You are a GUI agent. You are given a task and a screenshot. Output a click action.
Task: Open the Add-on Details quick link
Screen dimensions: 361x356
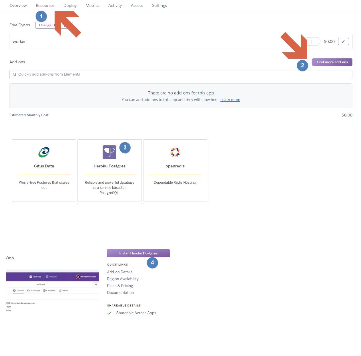119,272
